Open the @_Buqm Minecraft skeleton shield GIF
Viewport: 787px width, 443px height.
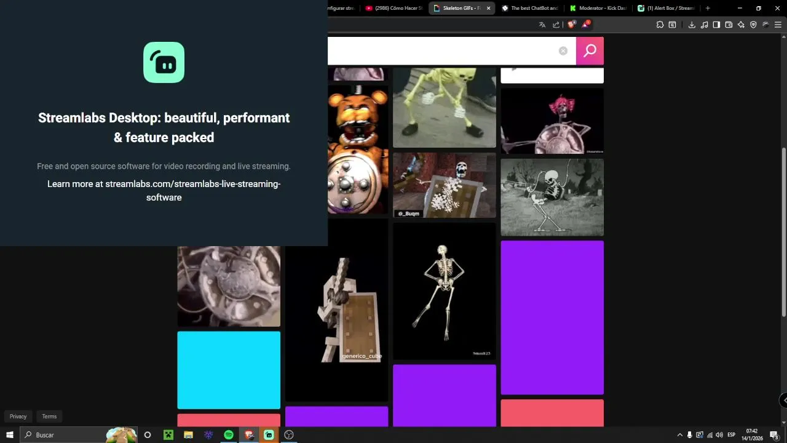[444, 185]
